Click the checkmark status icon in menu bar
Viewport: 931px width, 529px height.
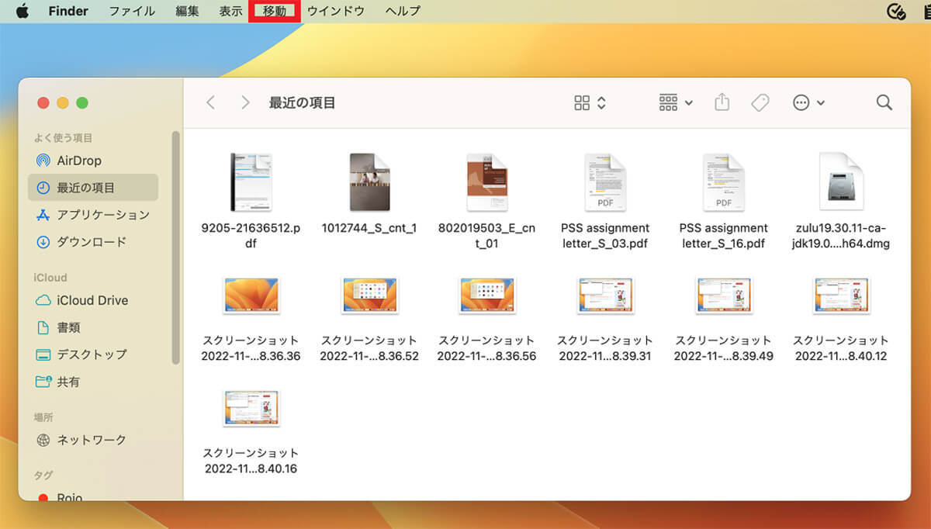(897, 11)
